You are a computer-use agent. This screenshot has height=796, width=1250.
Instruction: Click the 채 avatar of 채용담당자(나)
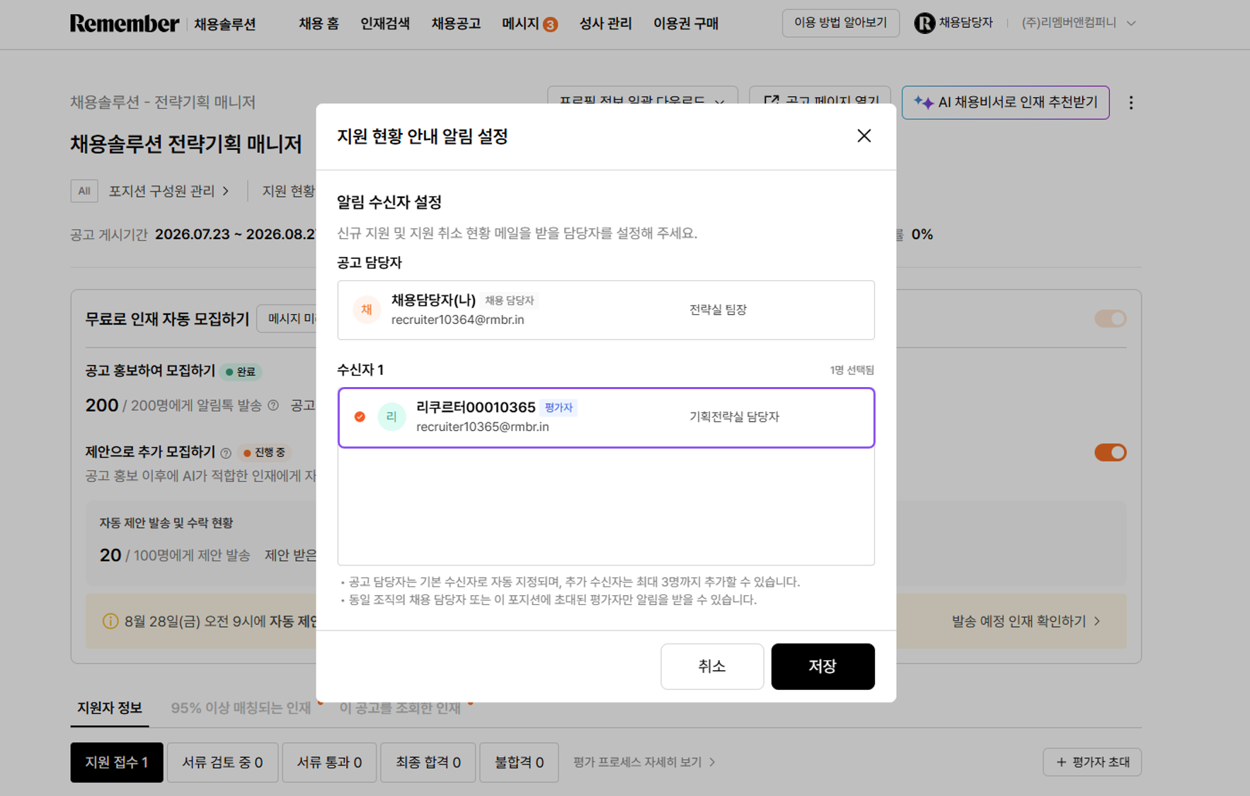(x=367, y=310)
